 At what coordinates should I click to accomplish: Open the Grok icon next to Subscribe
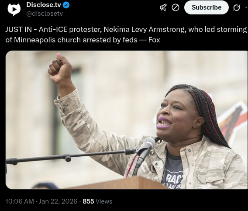(x=237, y=7)
